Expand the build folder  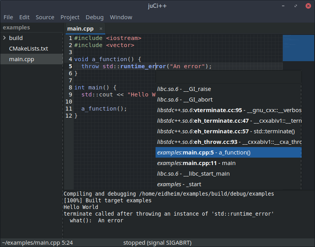click(x=4, y=38)
